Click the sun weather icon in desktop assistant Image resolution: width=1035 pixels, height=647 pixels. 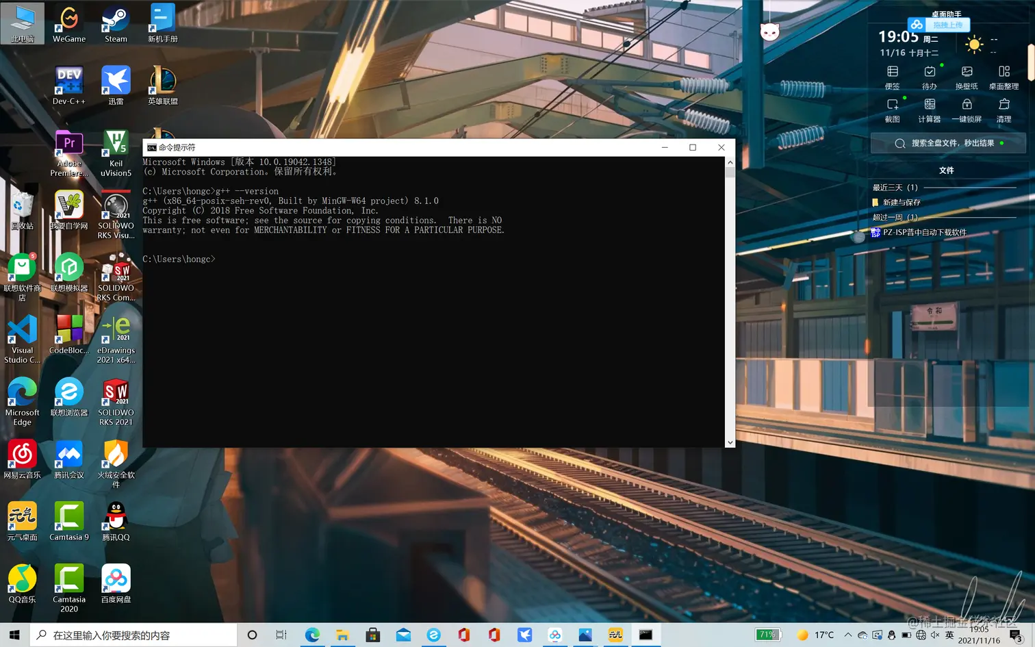pos(974,45)
